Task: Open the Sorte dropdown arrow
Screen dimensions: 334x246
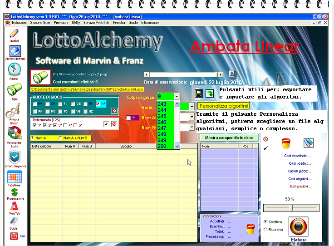Action: click(x=192, y=107)
